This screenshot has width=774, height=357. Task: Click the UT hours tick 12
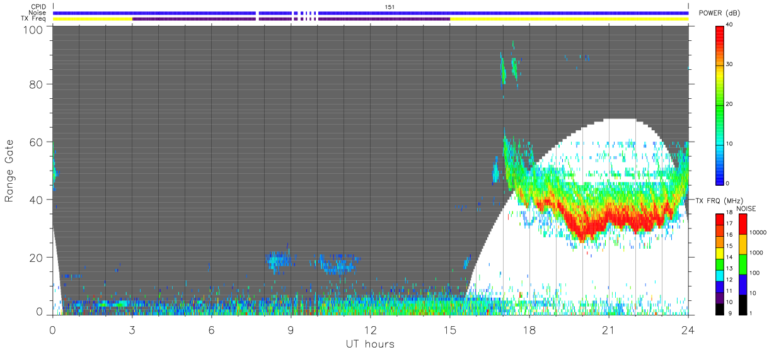371,329
